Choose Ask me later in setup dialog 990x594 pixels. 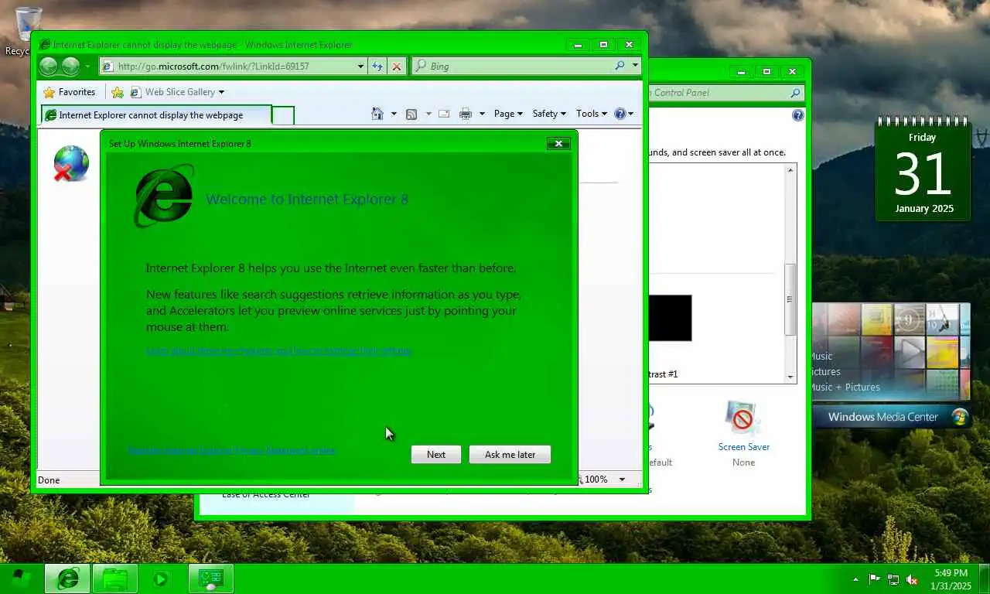pos(510,455)
